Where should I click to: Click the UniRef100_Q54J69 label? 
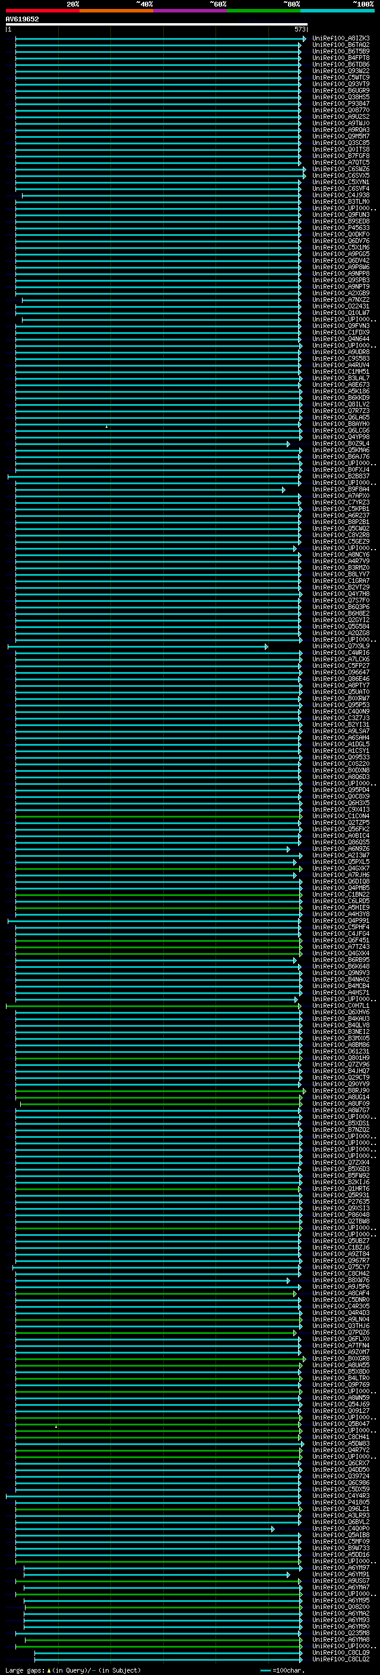(x=341, y=1404)
